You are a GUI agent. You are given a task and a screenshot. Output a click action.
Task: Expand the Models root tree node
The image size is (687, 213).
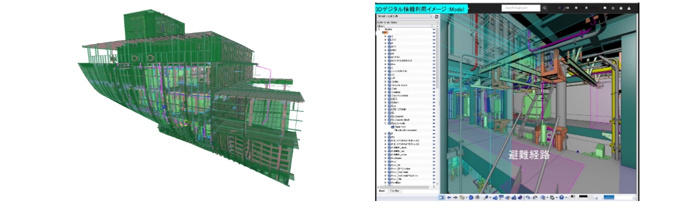pyautogui.click(x=378, y=29)
